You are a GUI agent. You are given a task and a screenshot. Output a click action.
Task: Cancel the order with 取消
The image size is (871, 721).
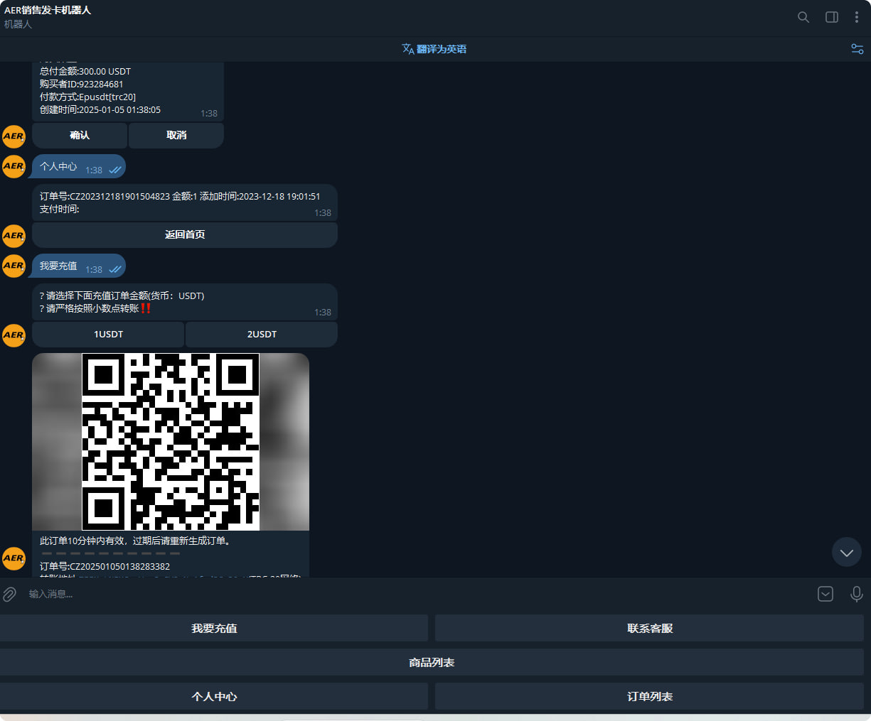click(176, 136)
